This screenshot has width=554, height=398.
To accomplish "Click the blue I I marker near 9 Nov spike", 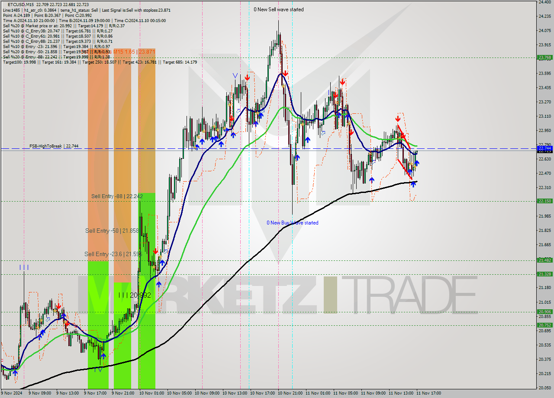I will [24, 267].
